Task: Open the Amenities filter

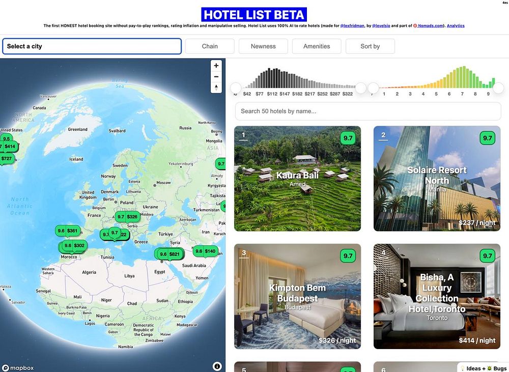Action: point(317,46)
